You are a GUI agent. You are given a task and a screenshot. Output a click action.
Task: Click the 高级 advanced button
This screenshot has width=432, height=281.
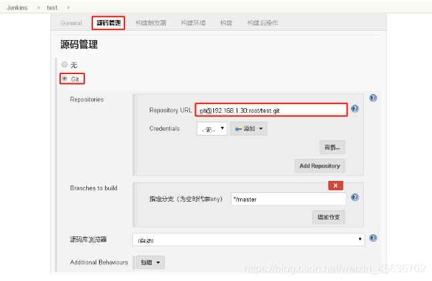pyautogui.click(x=332, y=148)
